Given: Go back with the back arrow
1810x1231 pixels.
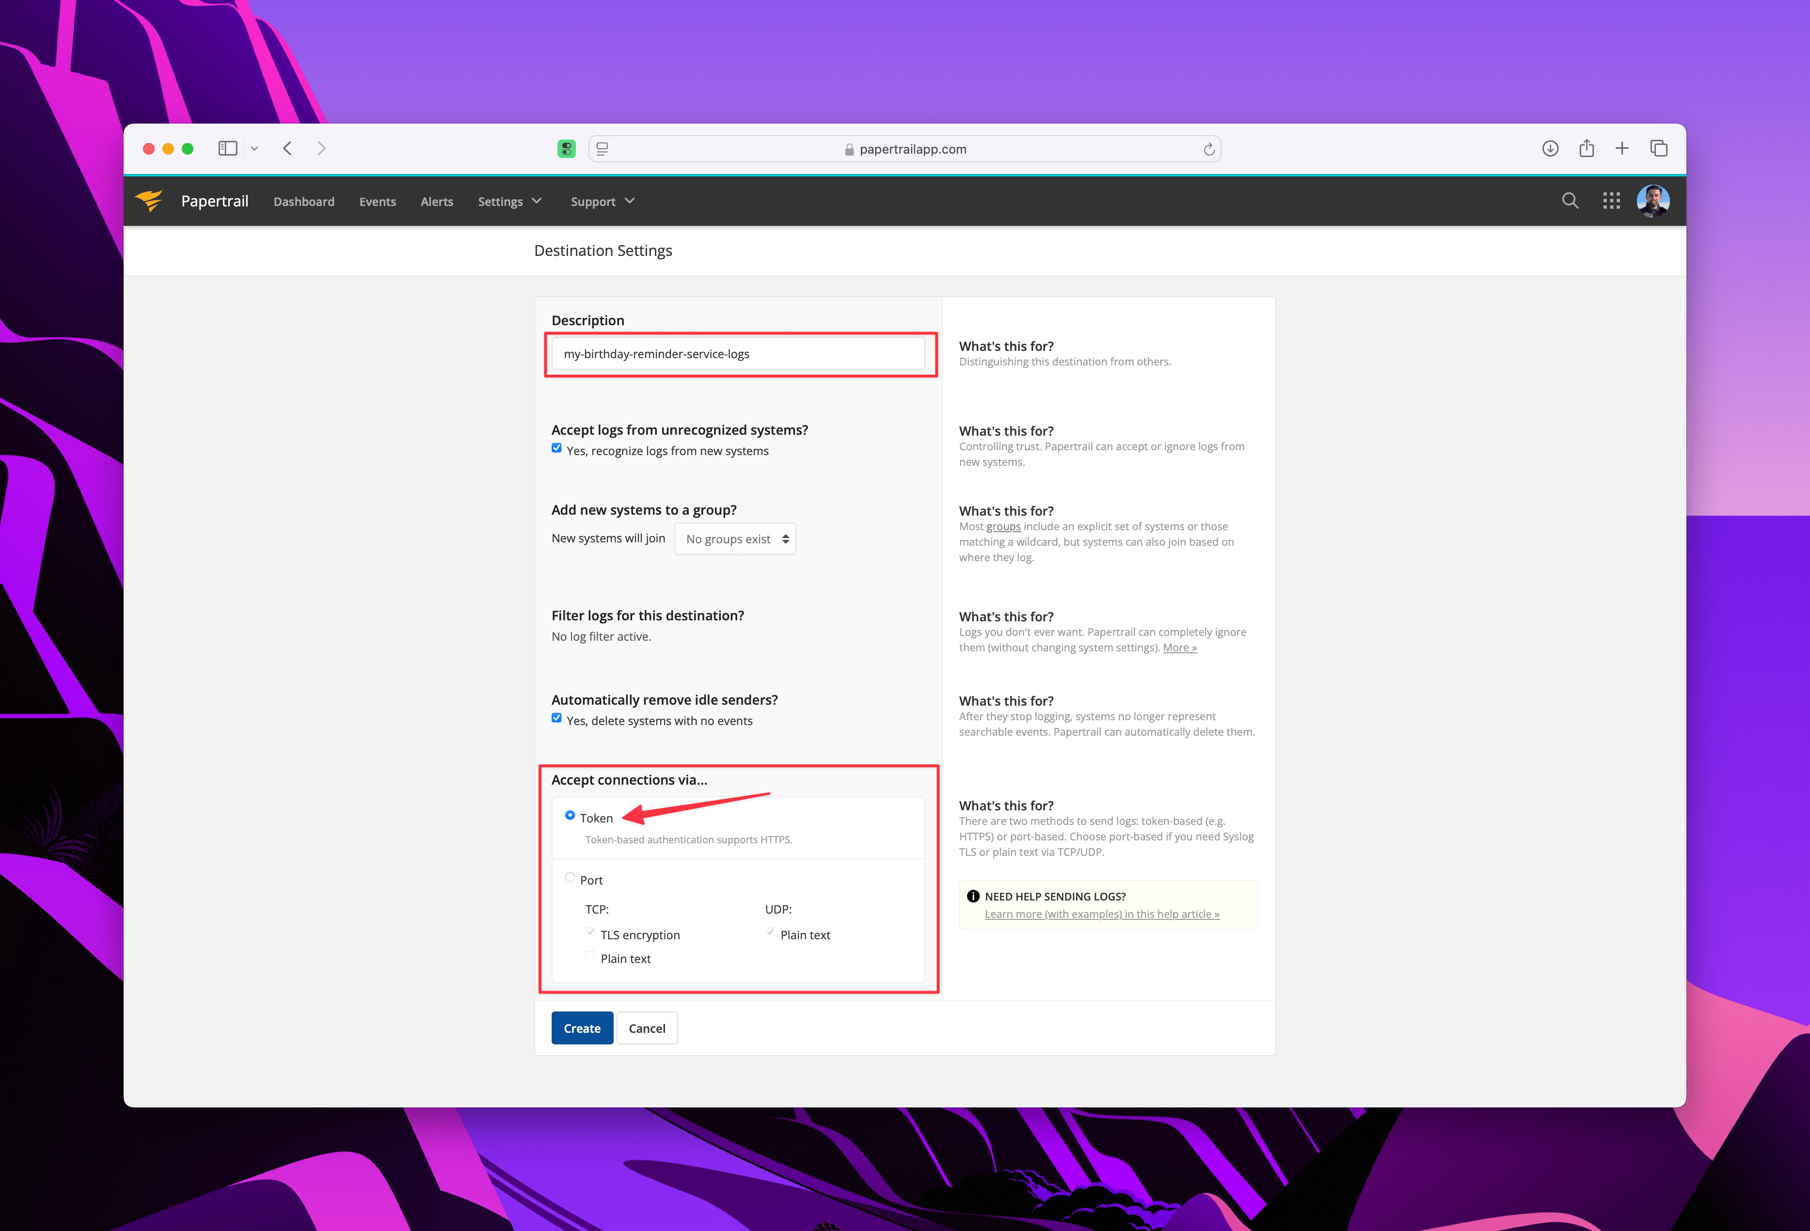Looking at the screenshot, I should (x=287, y=149).
